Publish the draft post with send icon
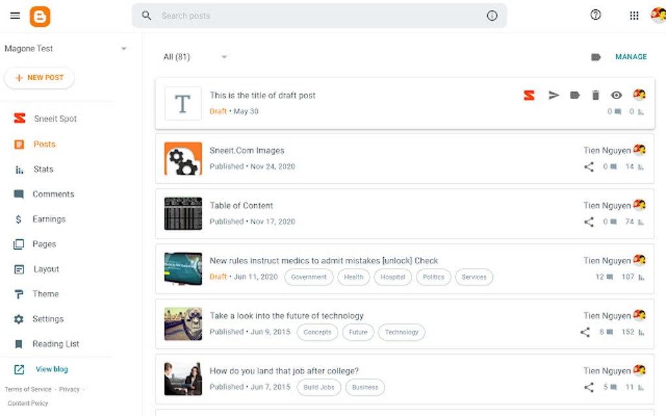The image size is (666, 416). coord(554,95)
